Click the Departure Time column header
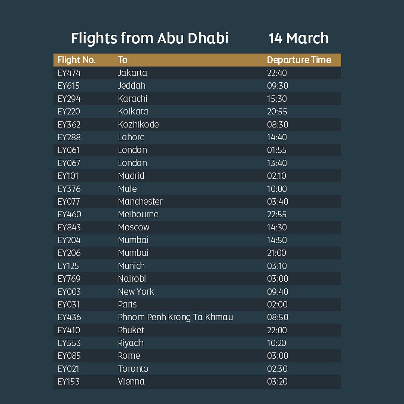 click(299, 60)
